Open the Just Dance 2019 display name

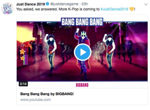pyautogui.click(x=31, y=4)
